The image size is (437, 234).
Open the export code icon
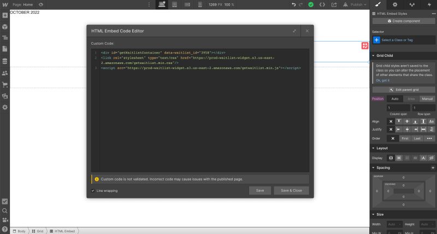point(322,5)
